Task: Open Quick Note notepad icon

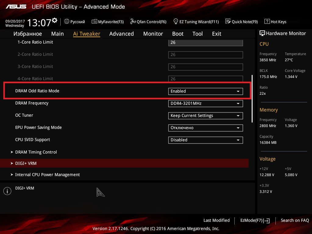Action: pos(228,22)
